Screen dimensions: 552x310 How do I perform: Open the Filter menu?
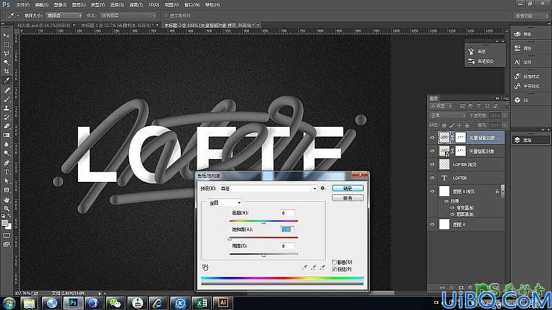click(135, 5)
